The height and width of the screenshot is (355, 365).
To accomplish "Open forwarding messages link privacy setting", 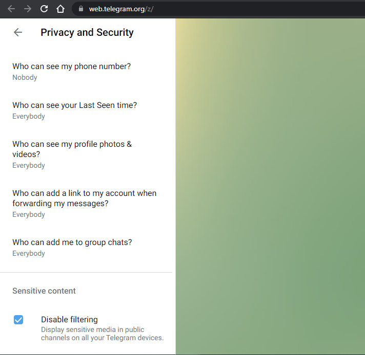I will tap(86, 204).
